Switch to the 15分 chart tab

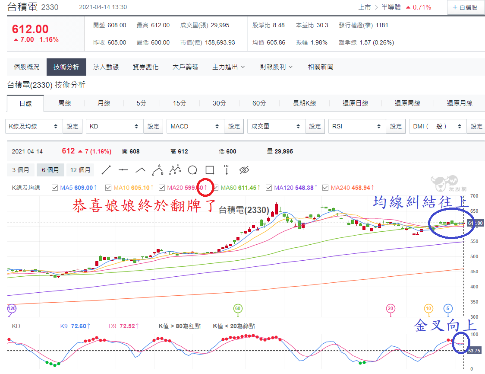[x=180, y=103]
